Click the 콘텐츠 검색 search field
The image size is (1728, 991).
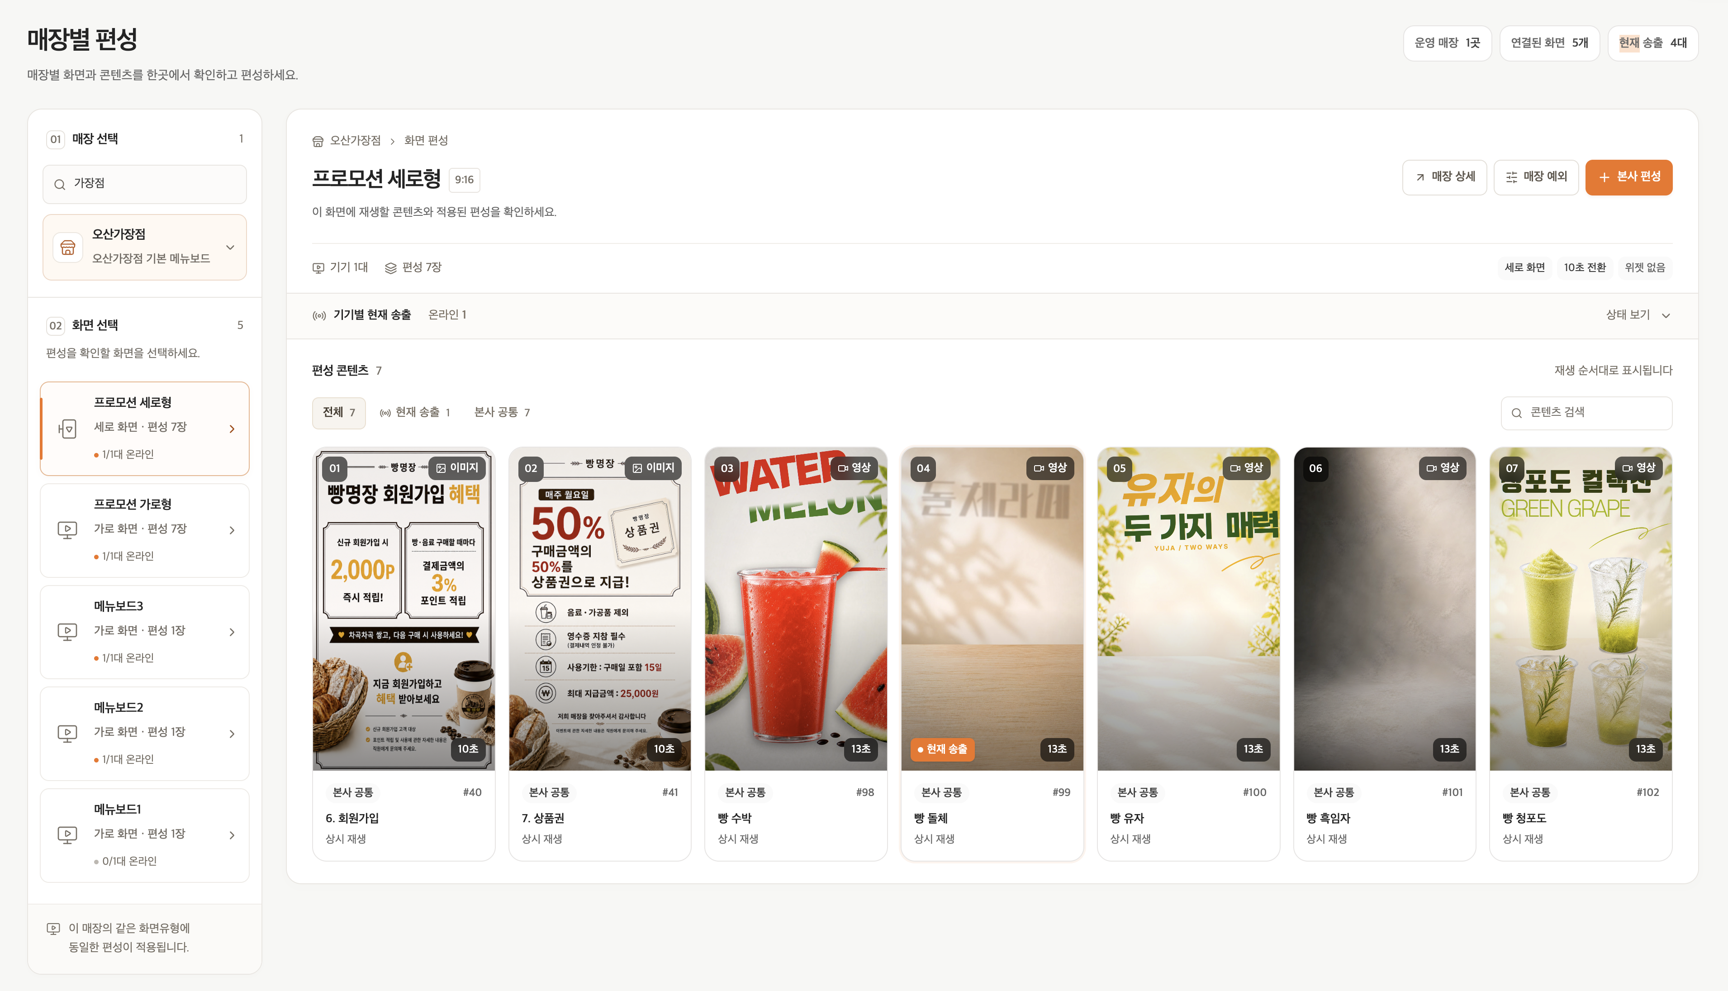pos(1586,412)
